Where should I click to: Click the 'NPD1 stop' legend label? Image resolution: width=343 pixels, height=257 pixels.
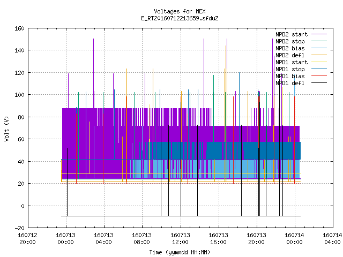(x=290, y=69)
